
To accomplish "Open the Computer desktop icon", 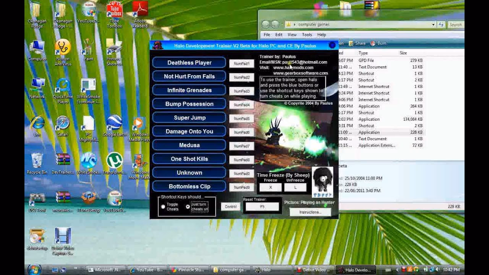I will click(37, 50).
